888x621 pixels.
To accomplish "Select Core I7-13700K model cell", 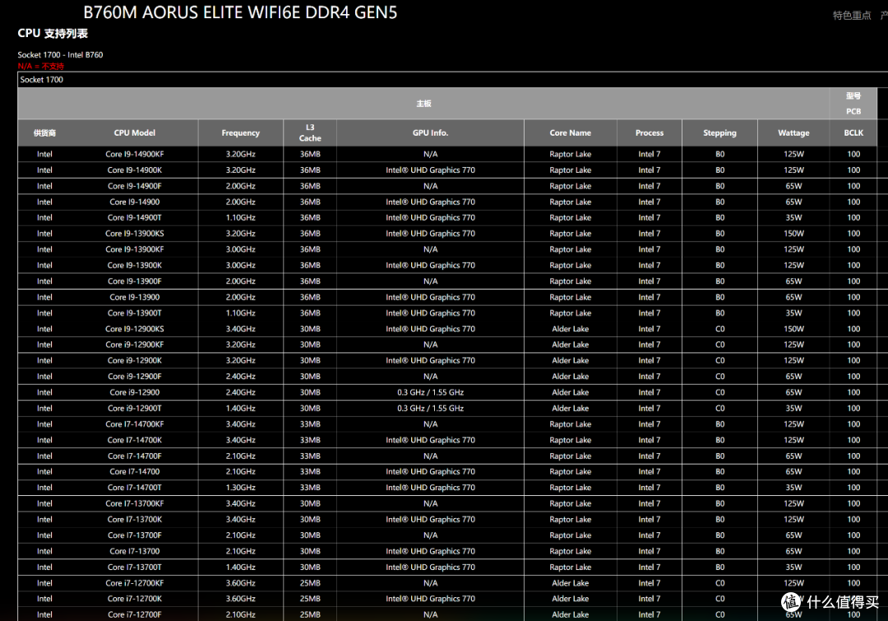I will [134, 519].
